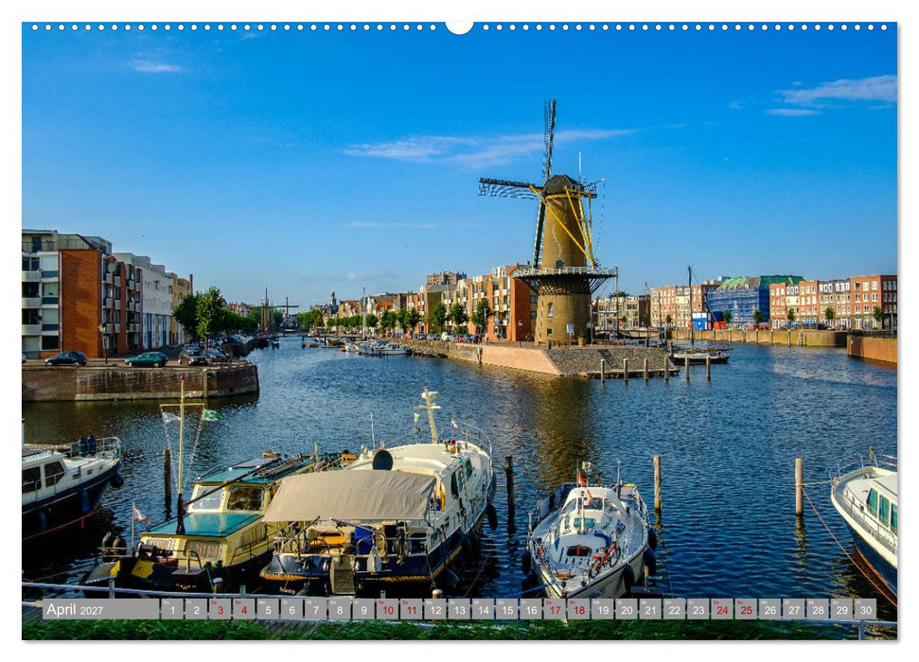Select date cell 9 in the calendar strip
Viewport: 919px width, 662px height.
pos(363,609)
